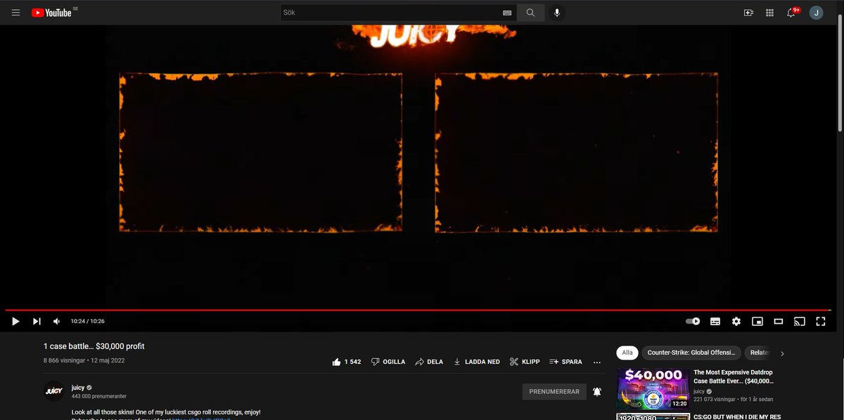The height and width of the screenshot is (420, 844).
Task: Open the $40,000 Datdrop video thumbnail
Action: pos(651,388)
